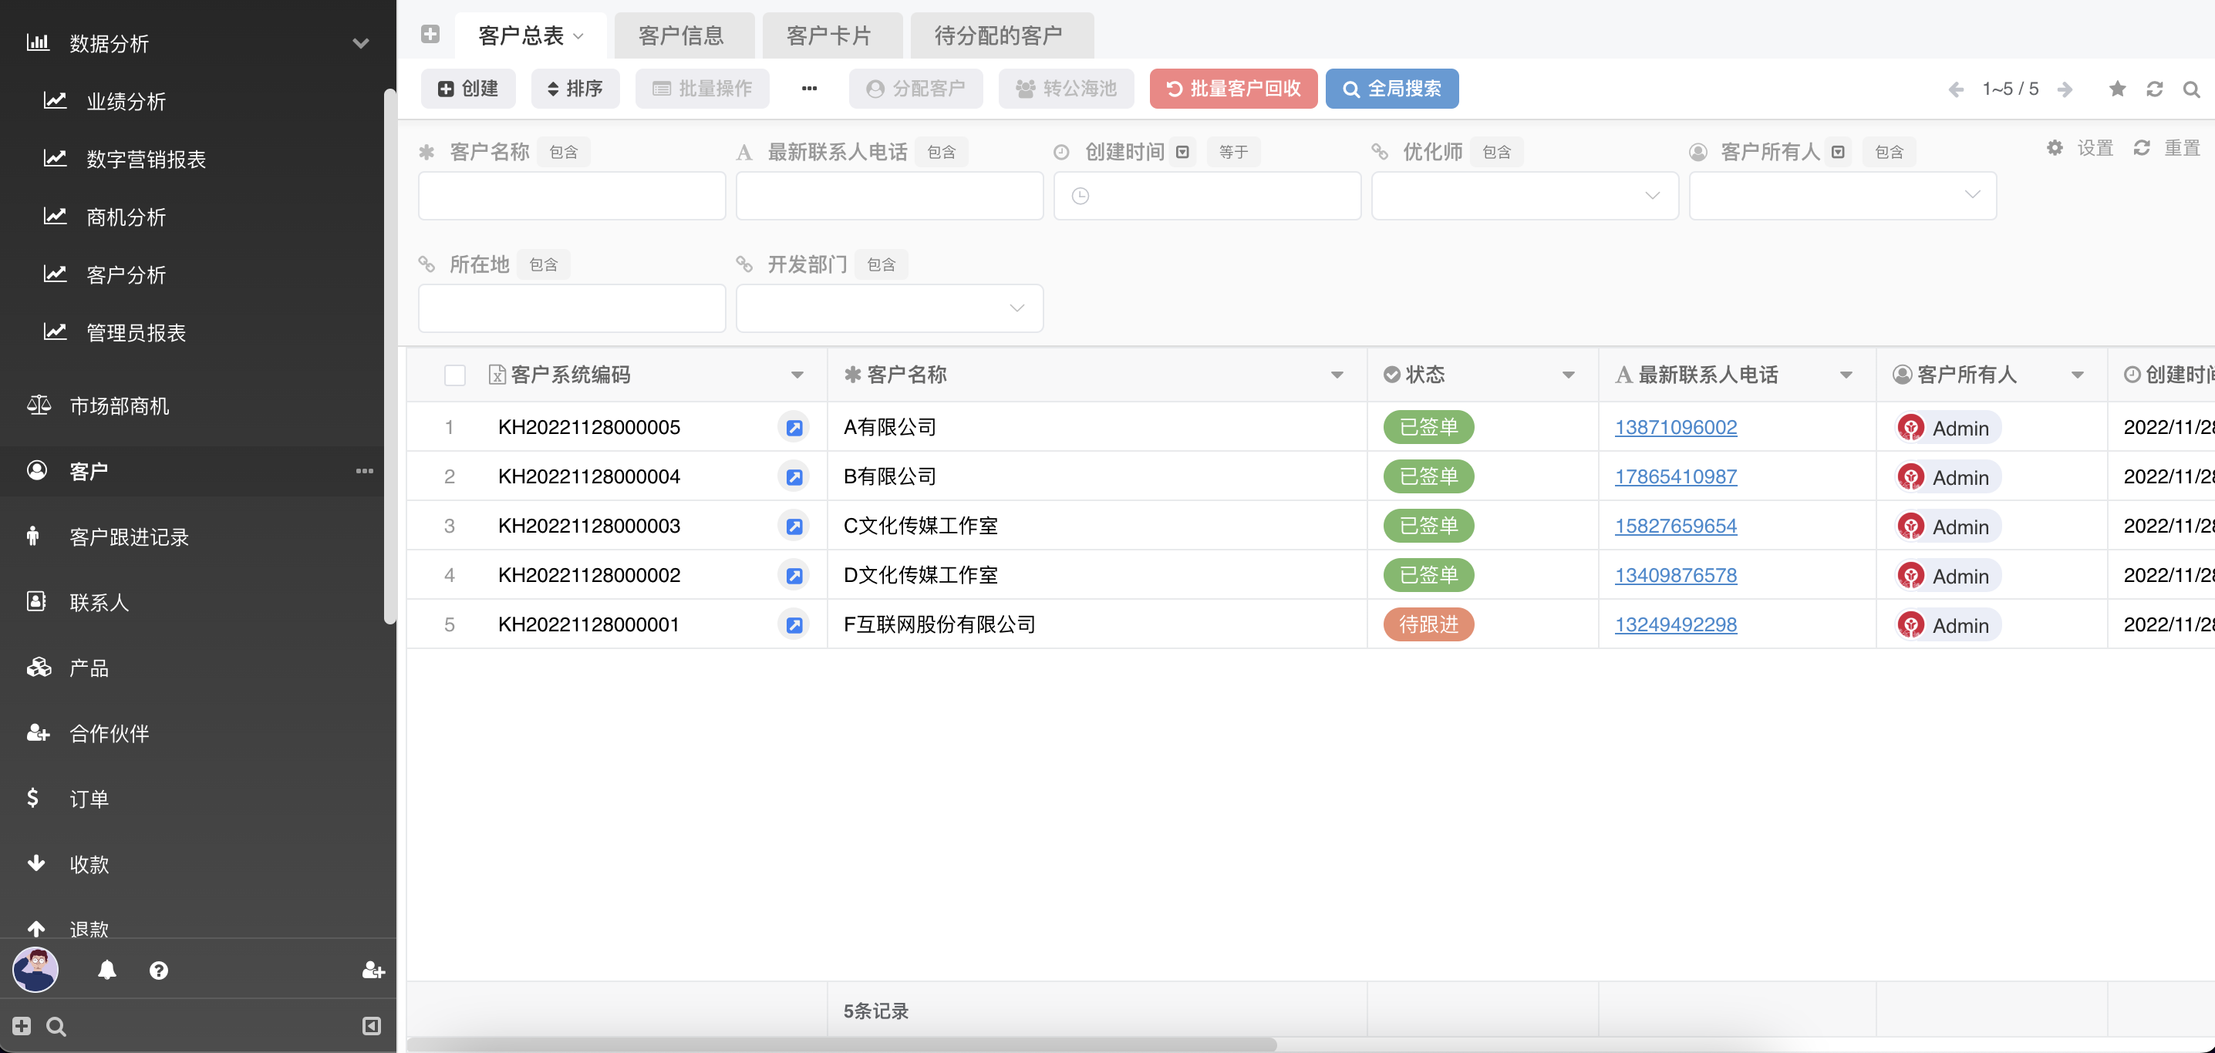2215x1053 pixels.
Task: Toggle the select-all checkbox in table header
Action: (455, 375)
